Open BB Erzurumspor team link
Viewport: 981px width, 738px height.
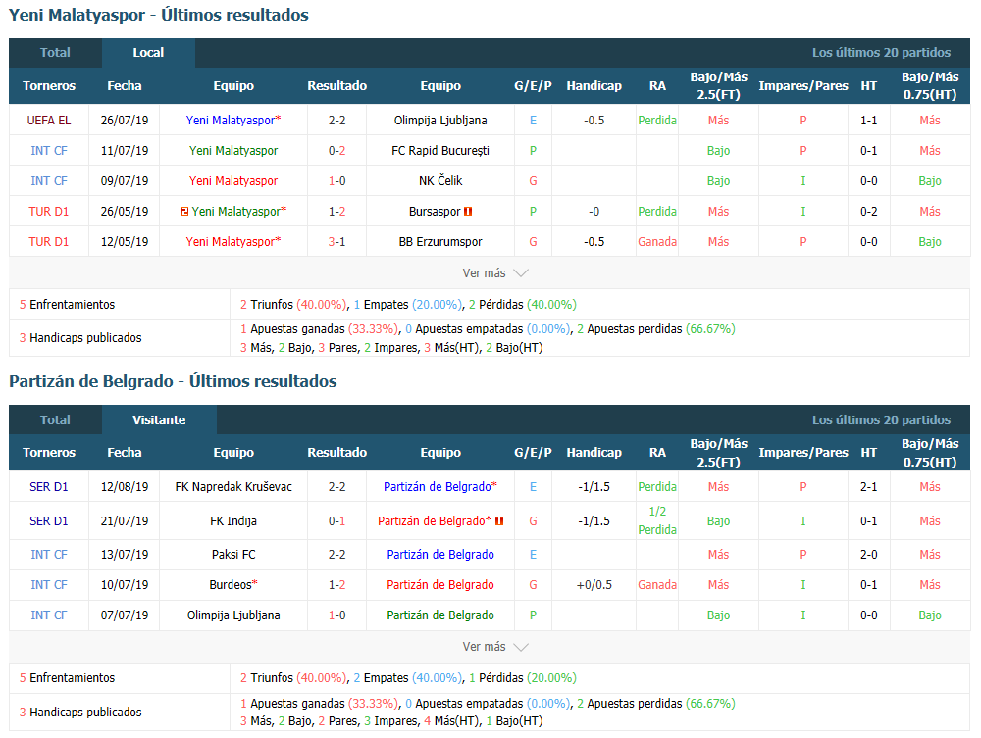(440, 242)
